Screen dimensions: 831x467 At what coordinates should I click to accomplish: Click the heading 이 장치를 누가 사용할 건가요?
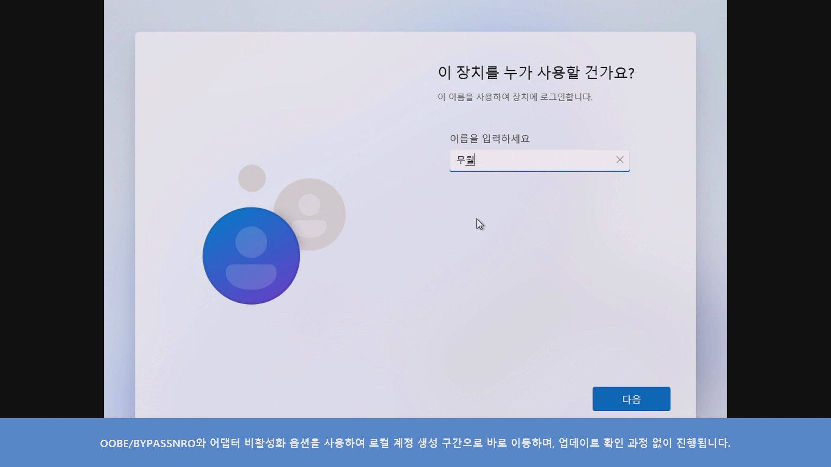pos(536,72)
